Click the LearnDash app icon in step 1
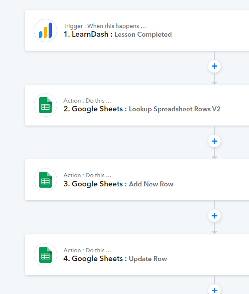Screen dimensions: 249x294 pos(45,30)
